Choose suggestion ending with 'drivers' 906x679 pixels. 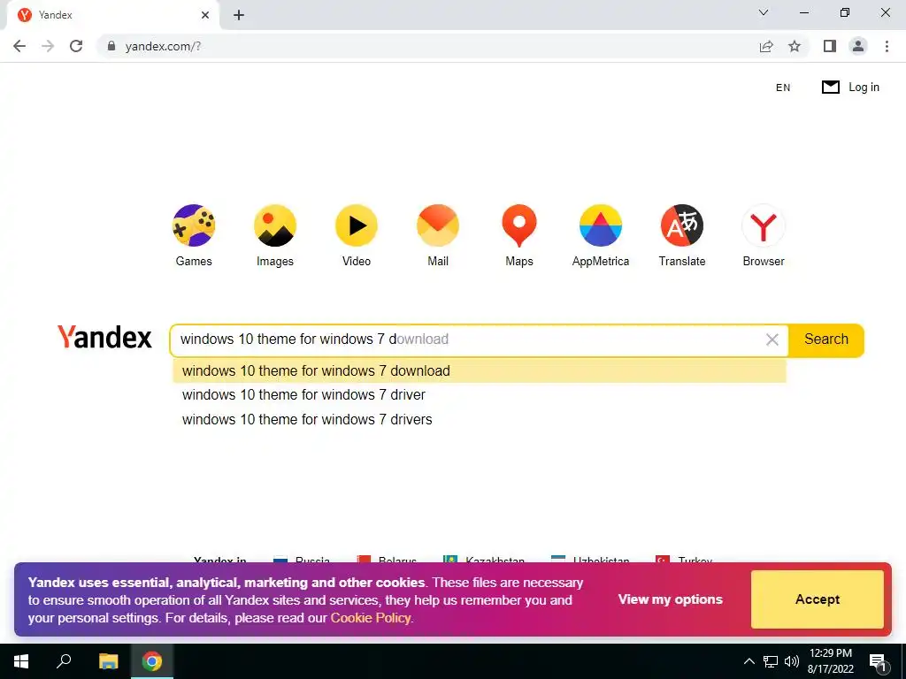click(479, 419)
